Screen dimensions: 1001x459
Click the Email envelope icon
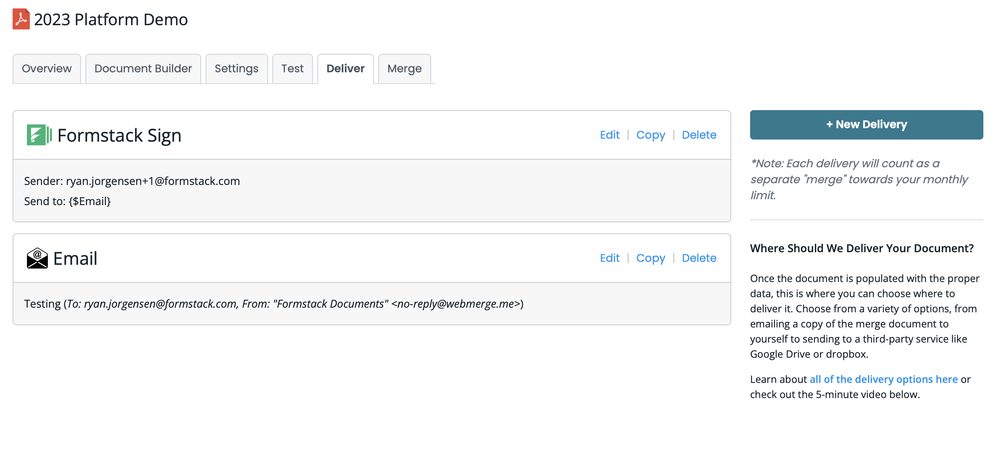coord(37,258)
